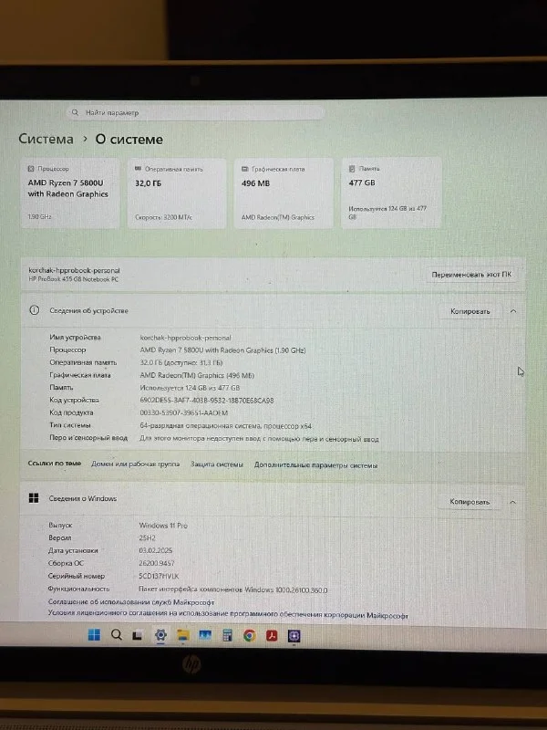Select Код устройства value 6902DE55-3AF7
Viewport: 547px width, 730px height.
pos(207,401)
